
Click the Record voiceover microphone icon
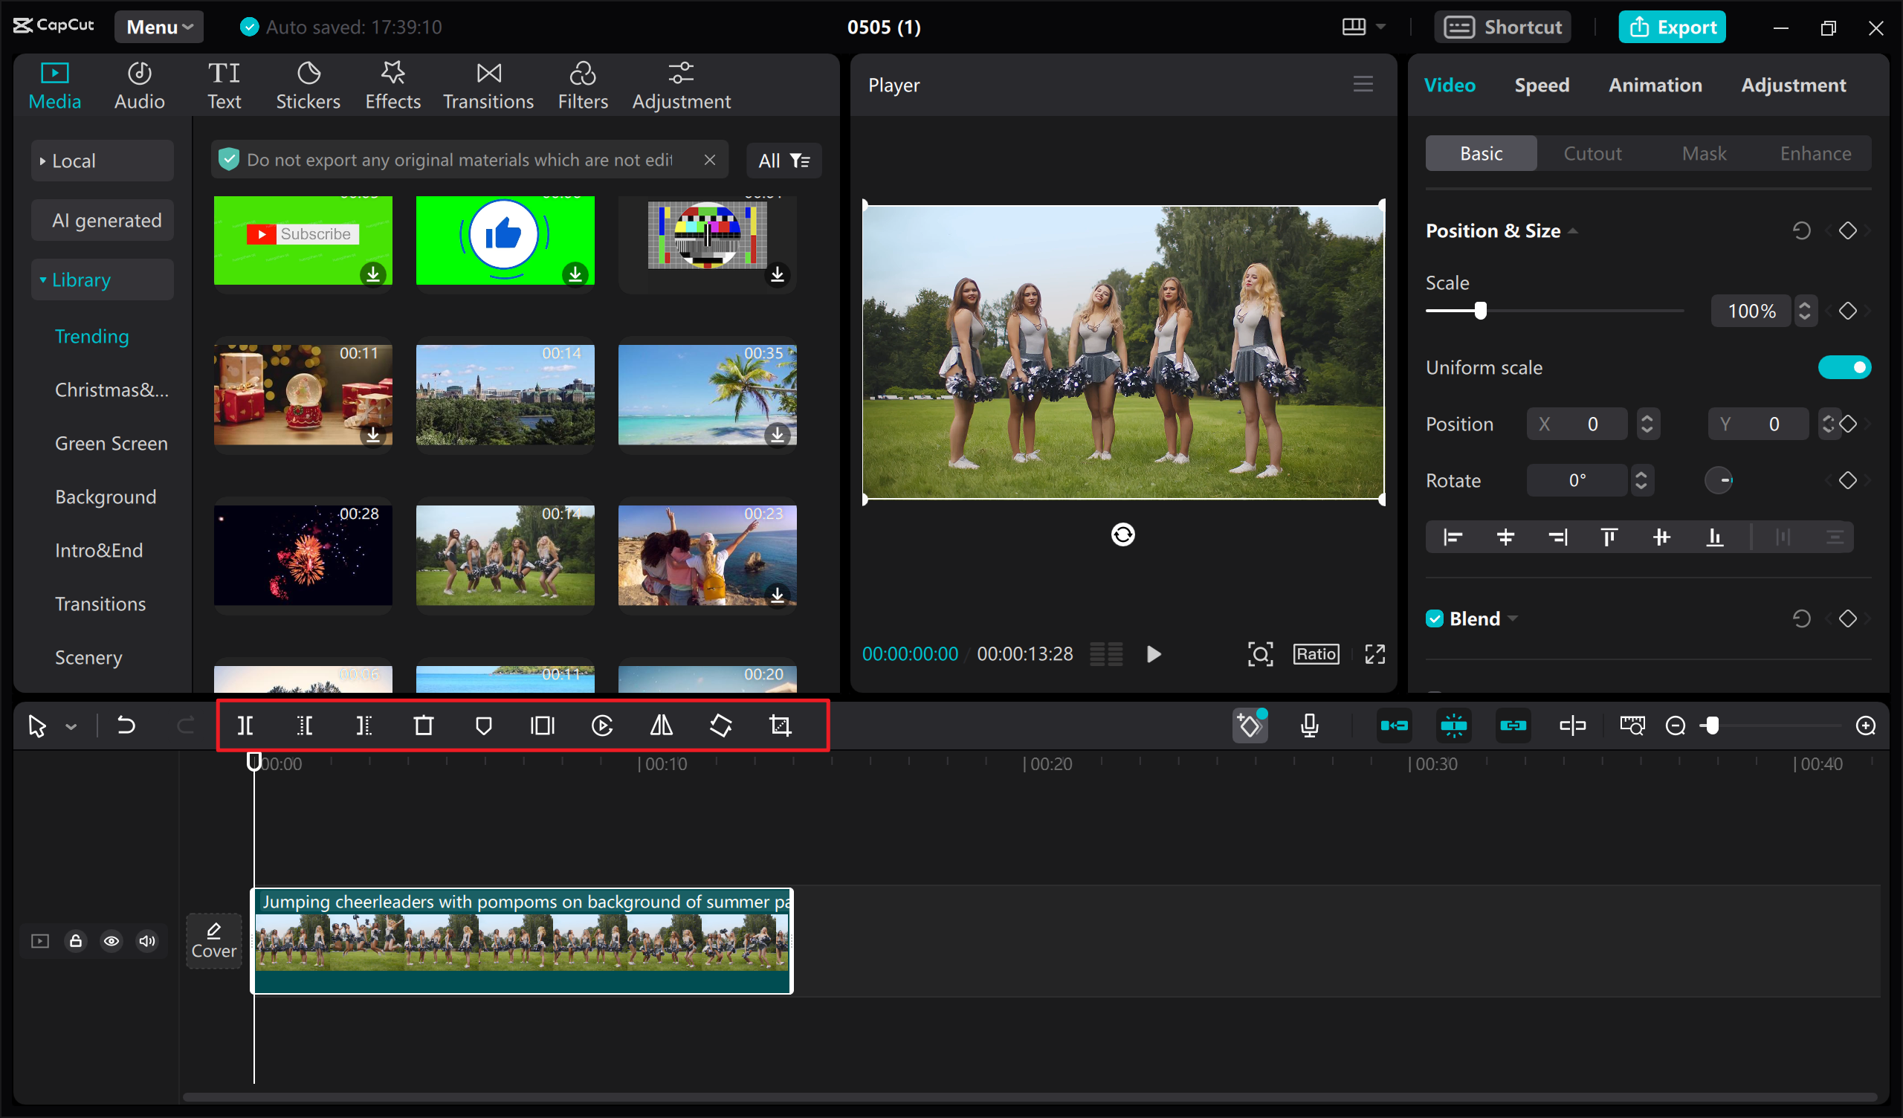1310,726
